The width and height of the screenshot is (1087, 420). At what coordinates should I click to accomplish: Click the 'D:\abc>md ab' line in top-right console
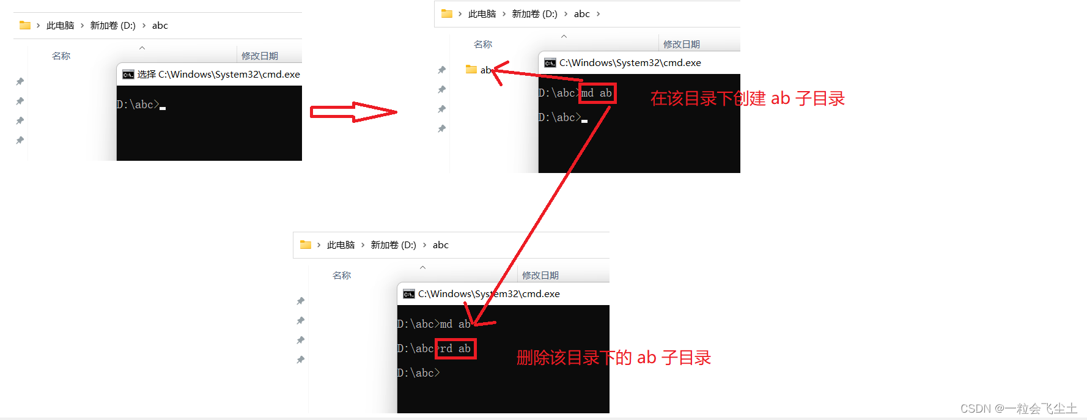click(575, 93)
